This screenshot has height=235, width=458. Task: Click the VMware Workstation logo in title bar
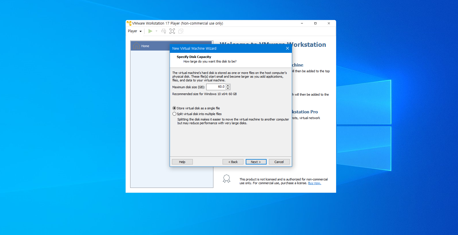129,23
